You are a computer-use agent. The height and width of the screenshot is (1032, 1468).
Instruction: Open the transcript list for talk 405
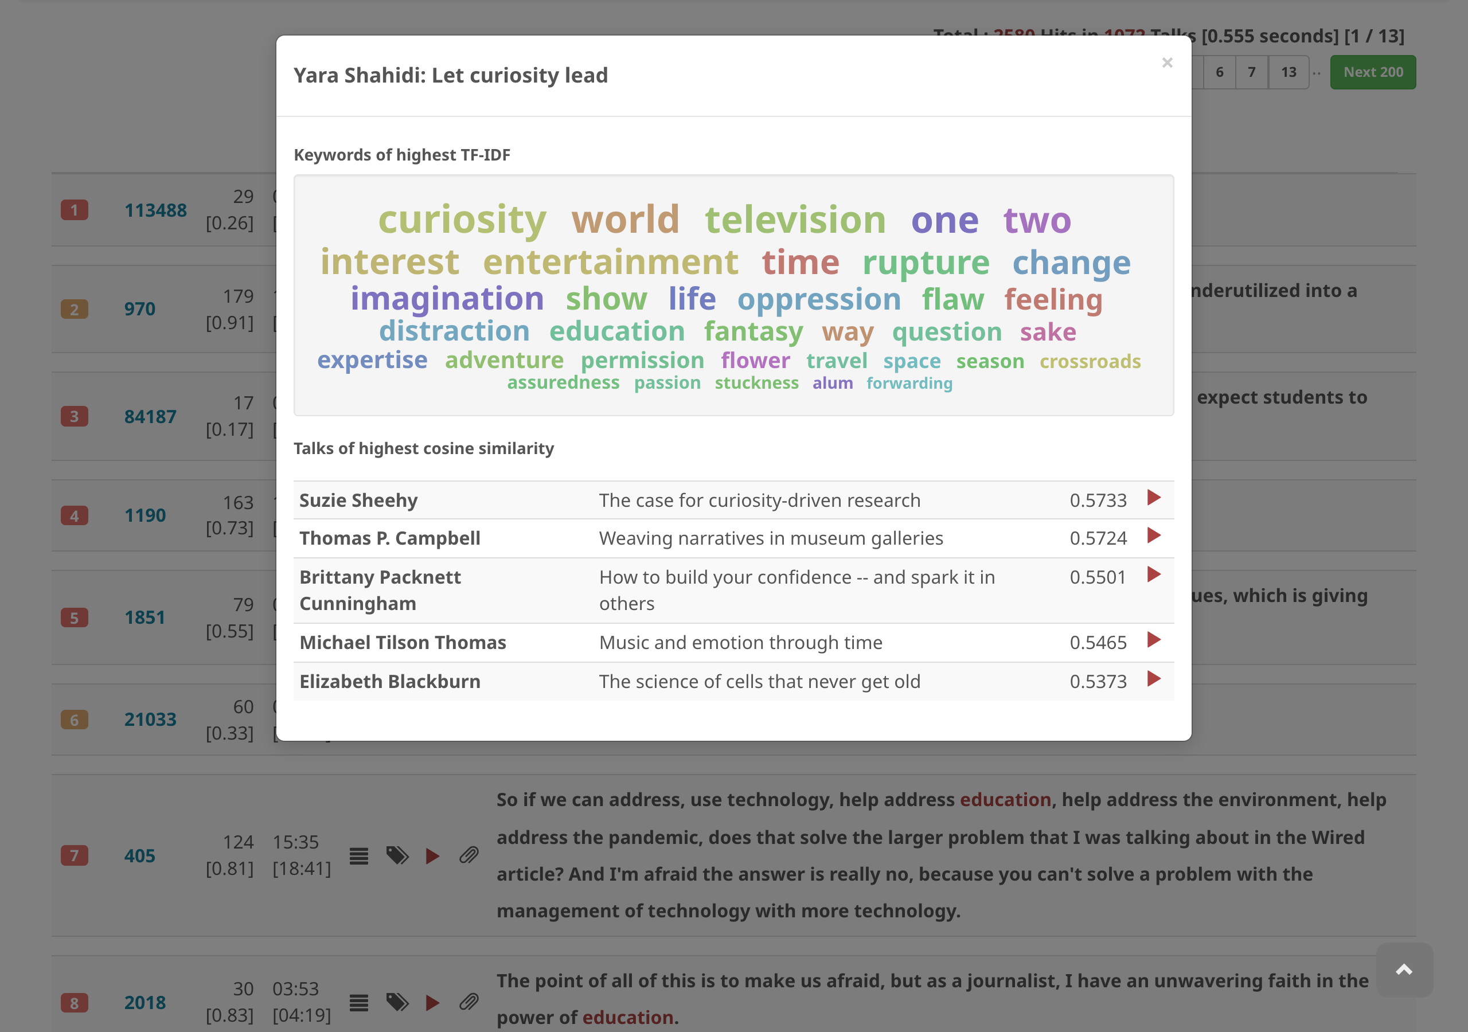pos(359,857)
